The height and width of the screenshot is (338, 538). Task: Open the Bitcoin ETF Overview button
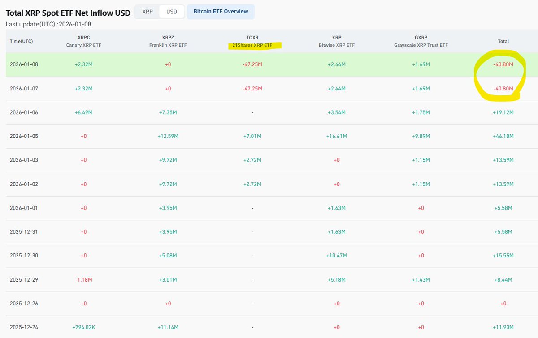[x=221, y=12]
